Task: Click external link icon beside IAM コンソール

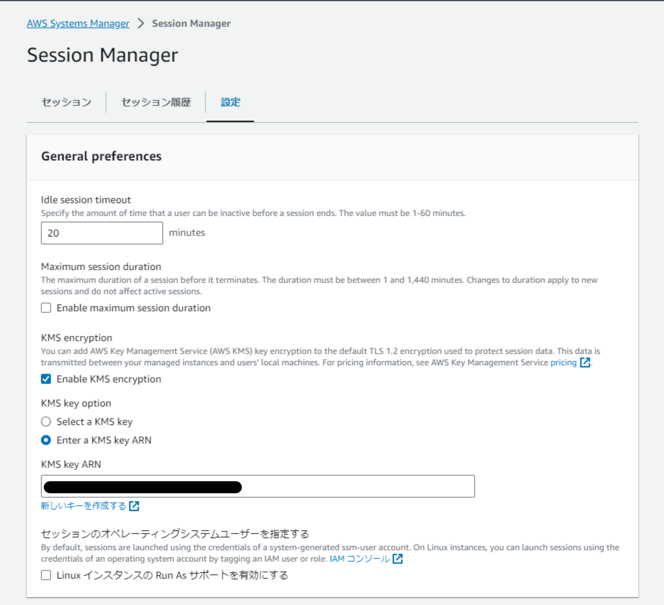Action: click(x=398, y=559)
